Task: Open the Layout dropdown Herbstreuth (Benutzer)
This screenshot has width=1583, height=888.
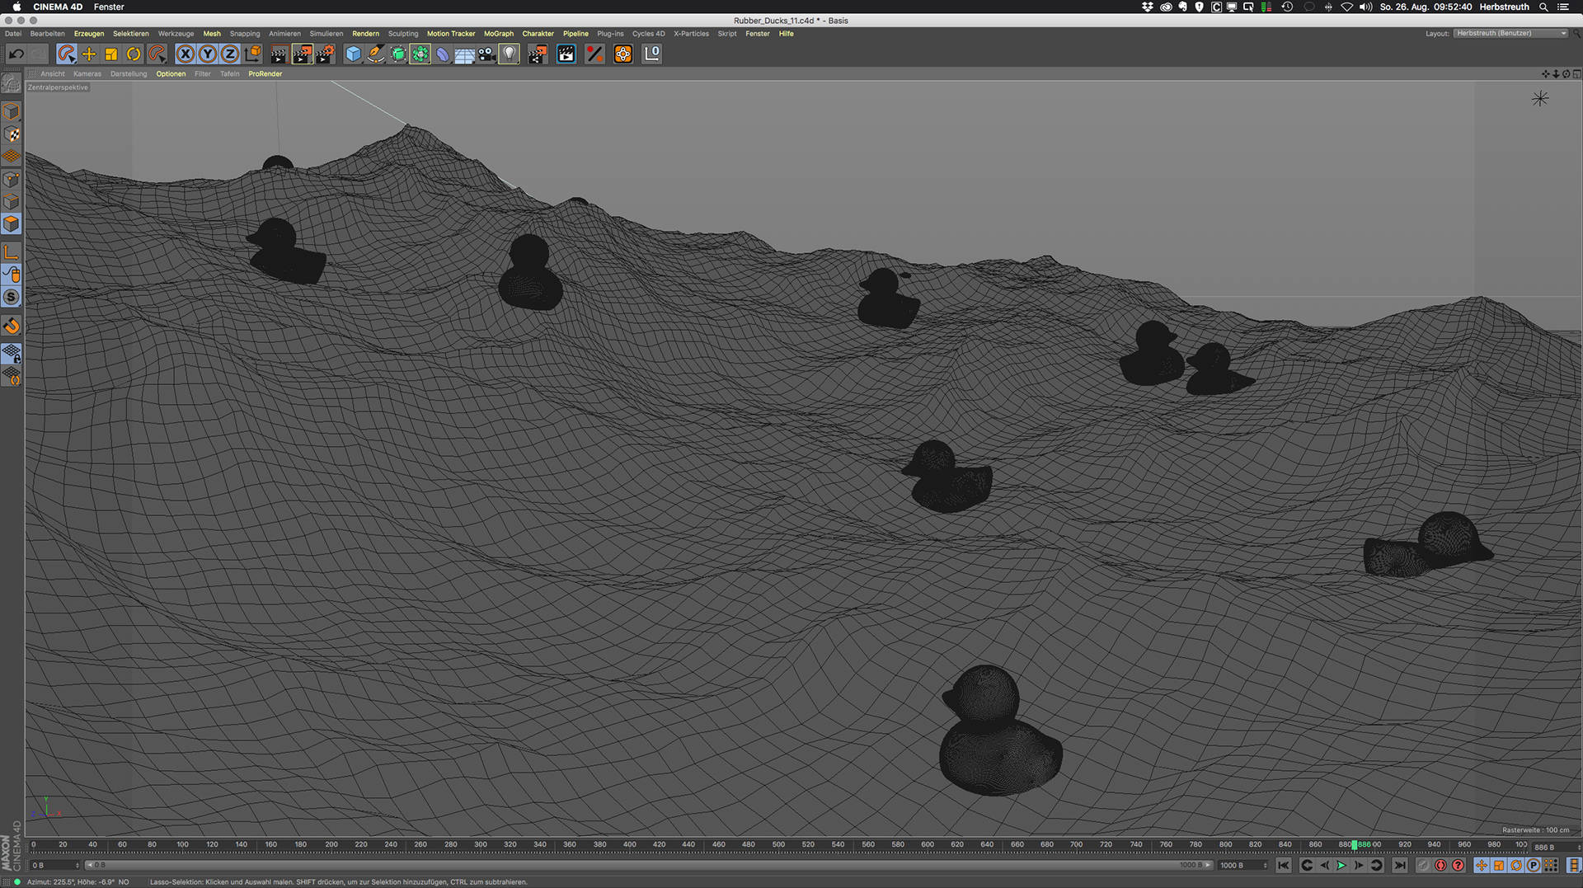Action: click(x=1510, y=33)
